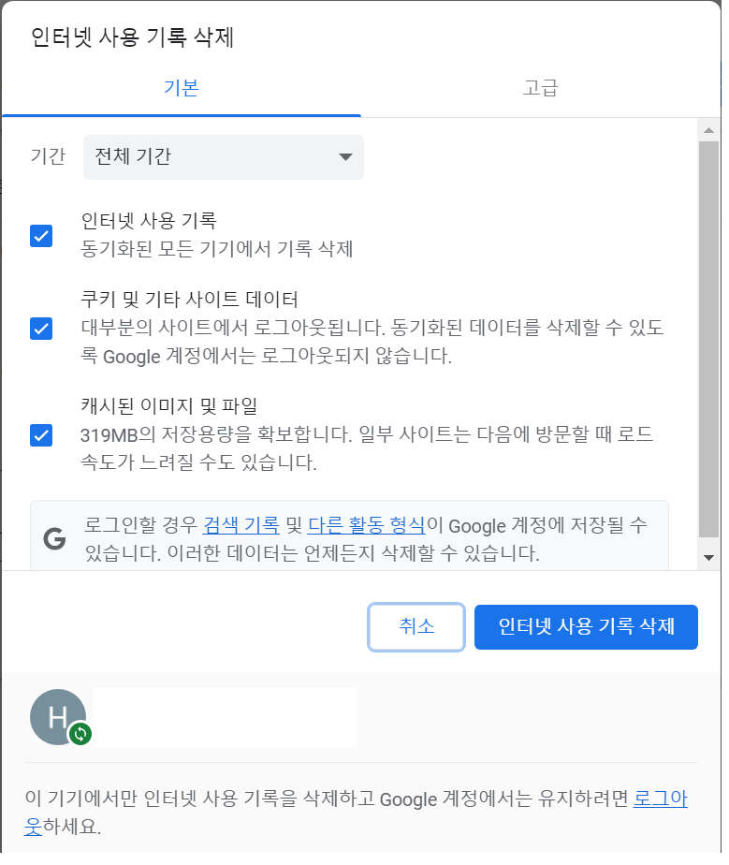Viewport: 729px width, 865px height.
Task: Uncheck the 쿠키 및 기타 사이트 데이터 checkbox
Action: [x=41, y=329]
